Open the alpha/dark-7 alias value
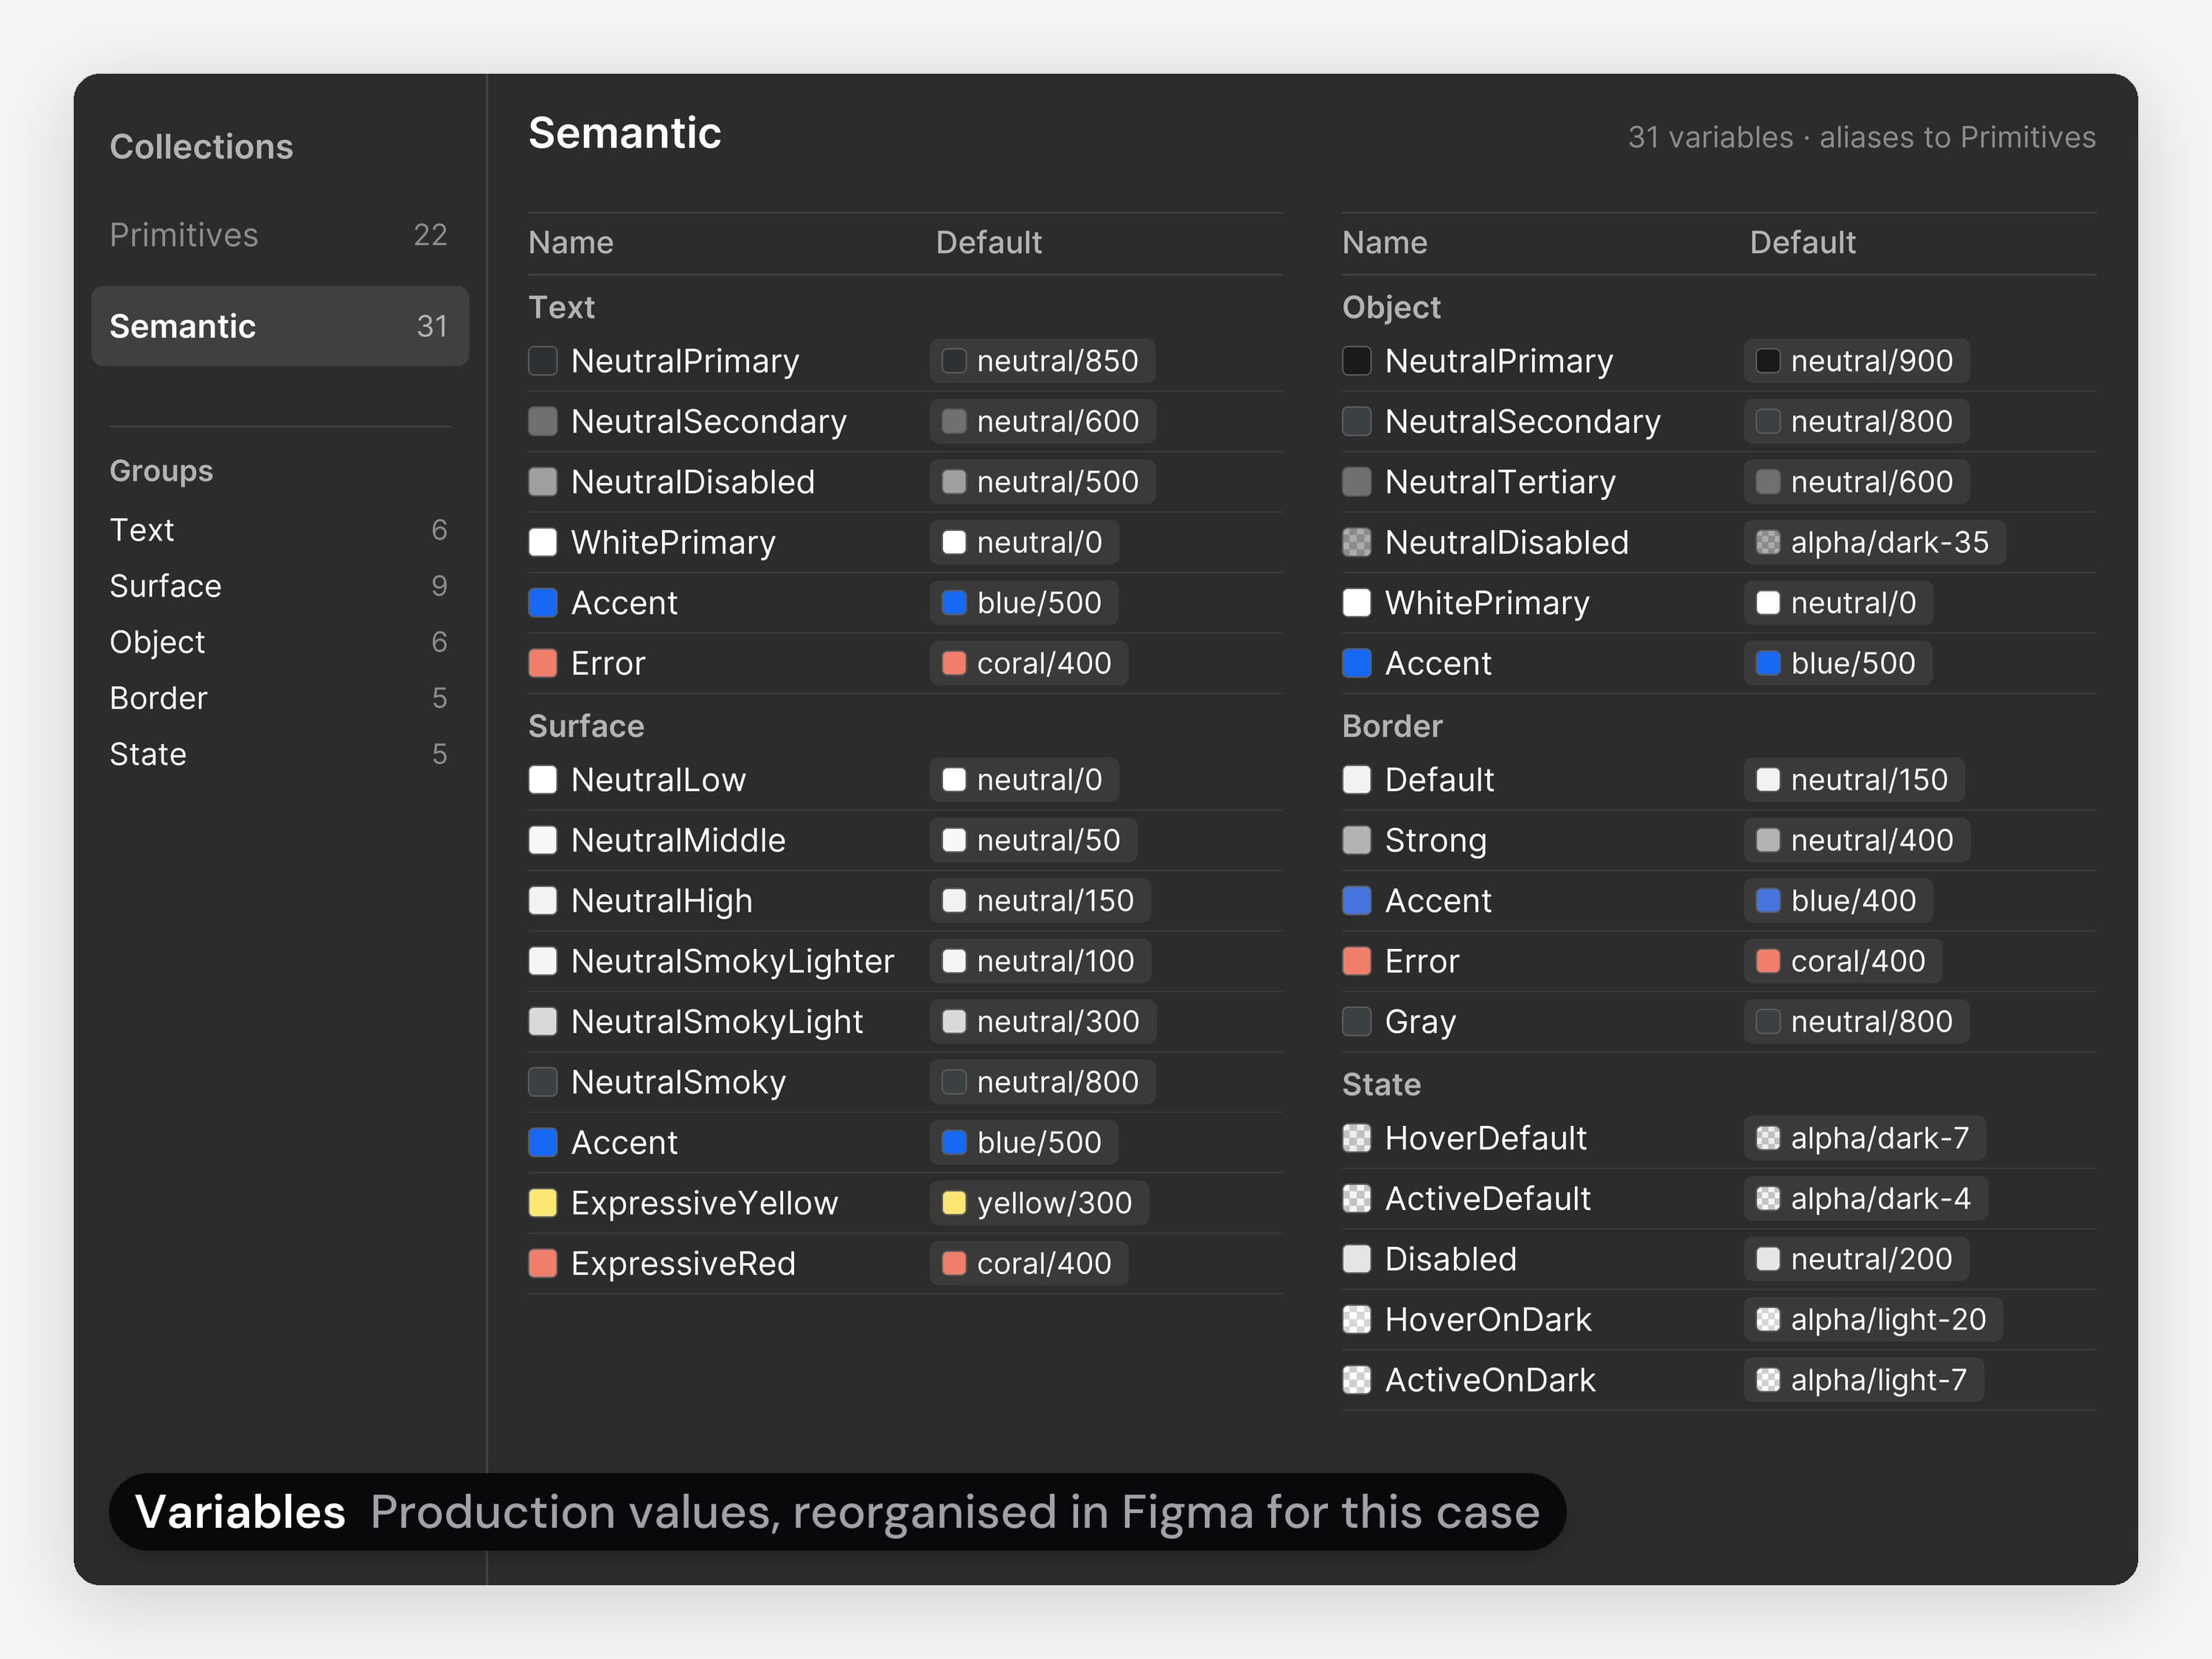2212x1659 pixels. click(1864, 1138)
